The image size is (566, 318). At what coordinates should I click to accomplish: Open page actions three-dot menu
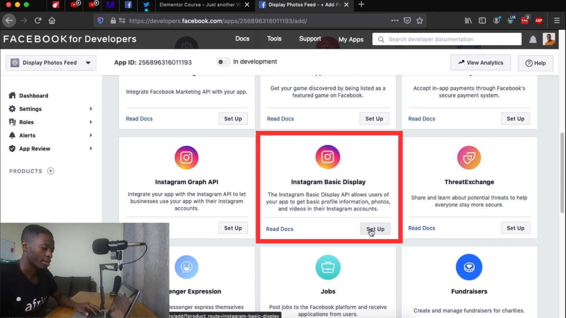point(395,20)
